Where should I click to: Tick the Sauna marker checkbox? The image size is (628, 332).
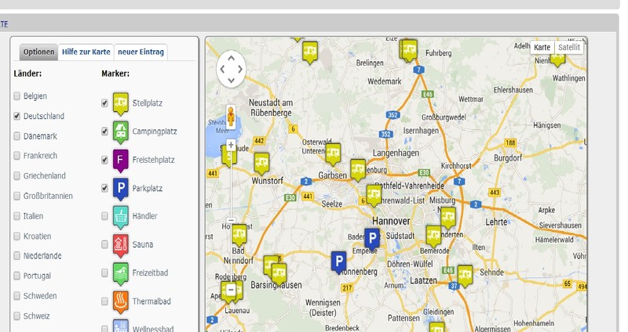pos(104,244)
